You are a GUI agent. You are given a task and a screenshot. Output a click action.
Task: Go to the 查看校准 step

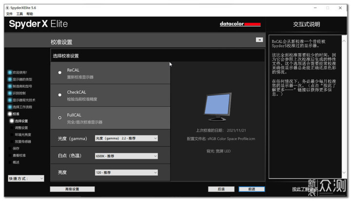pyautogui.click(x=19, y=155)
